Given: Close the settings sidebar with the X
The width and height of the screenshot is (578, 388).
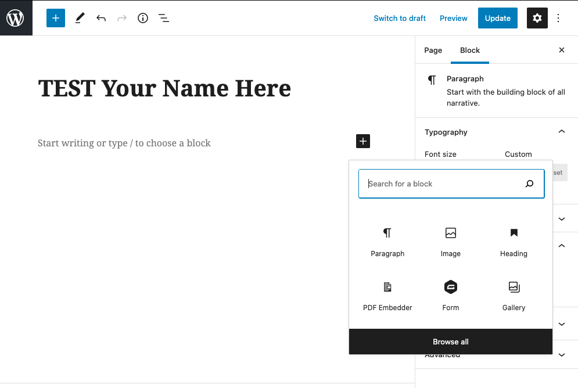Looking at the screenshot, I should [561, 50].
